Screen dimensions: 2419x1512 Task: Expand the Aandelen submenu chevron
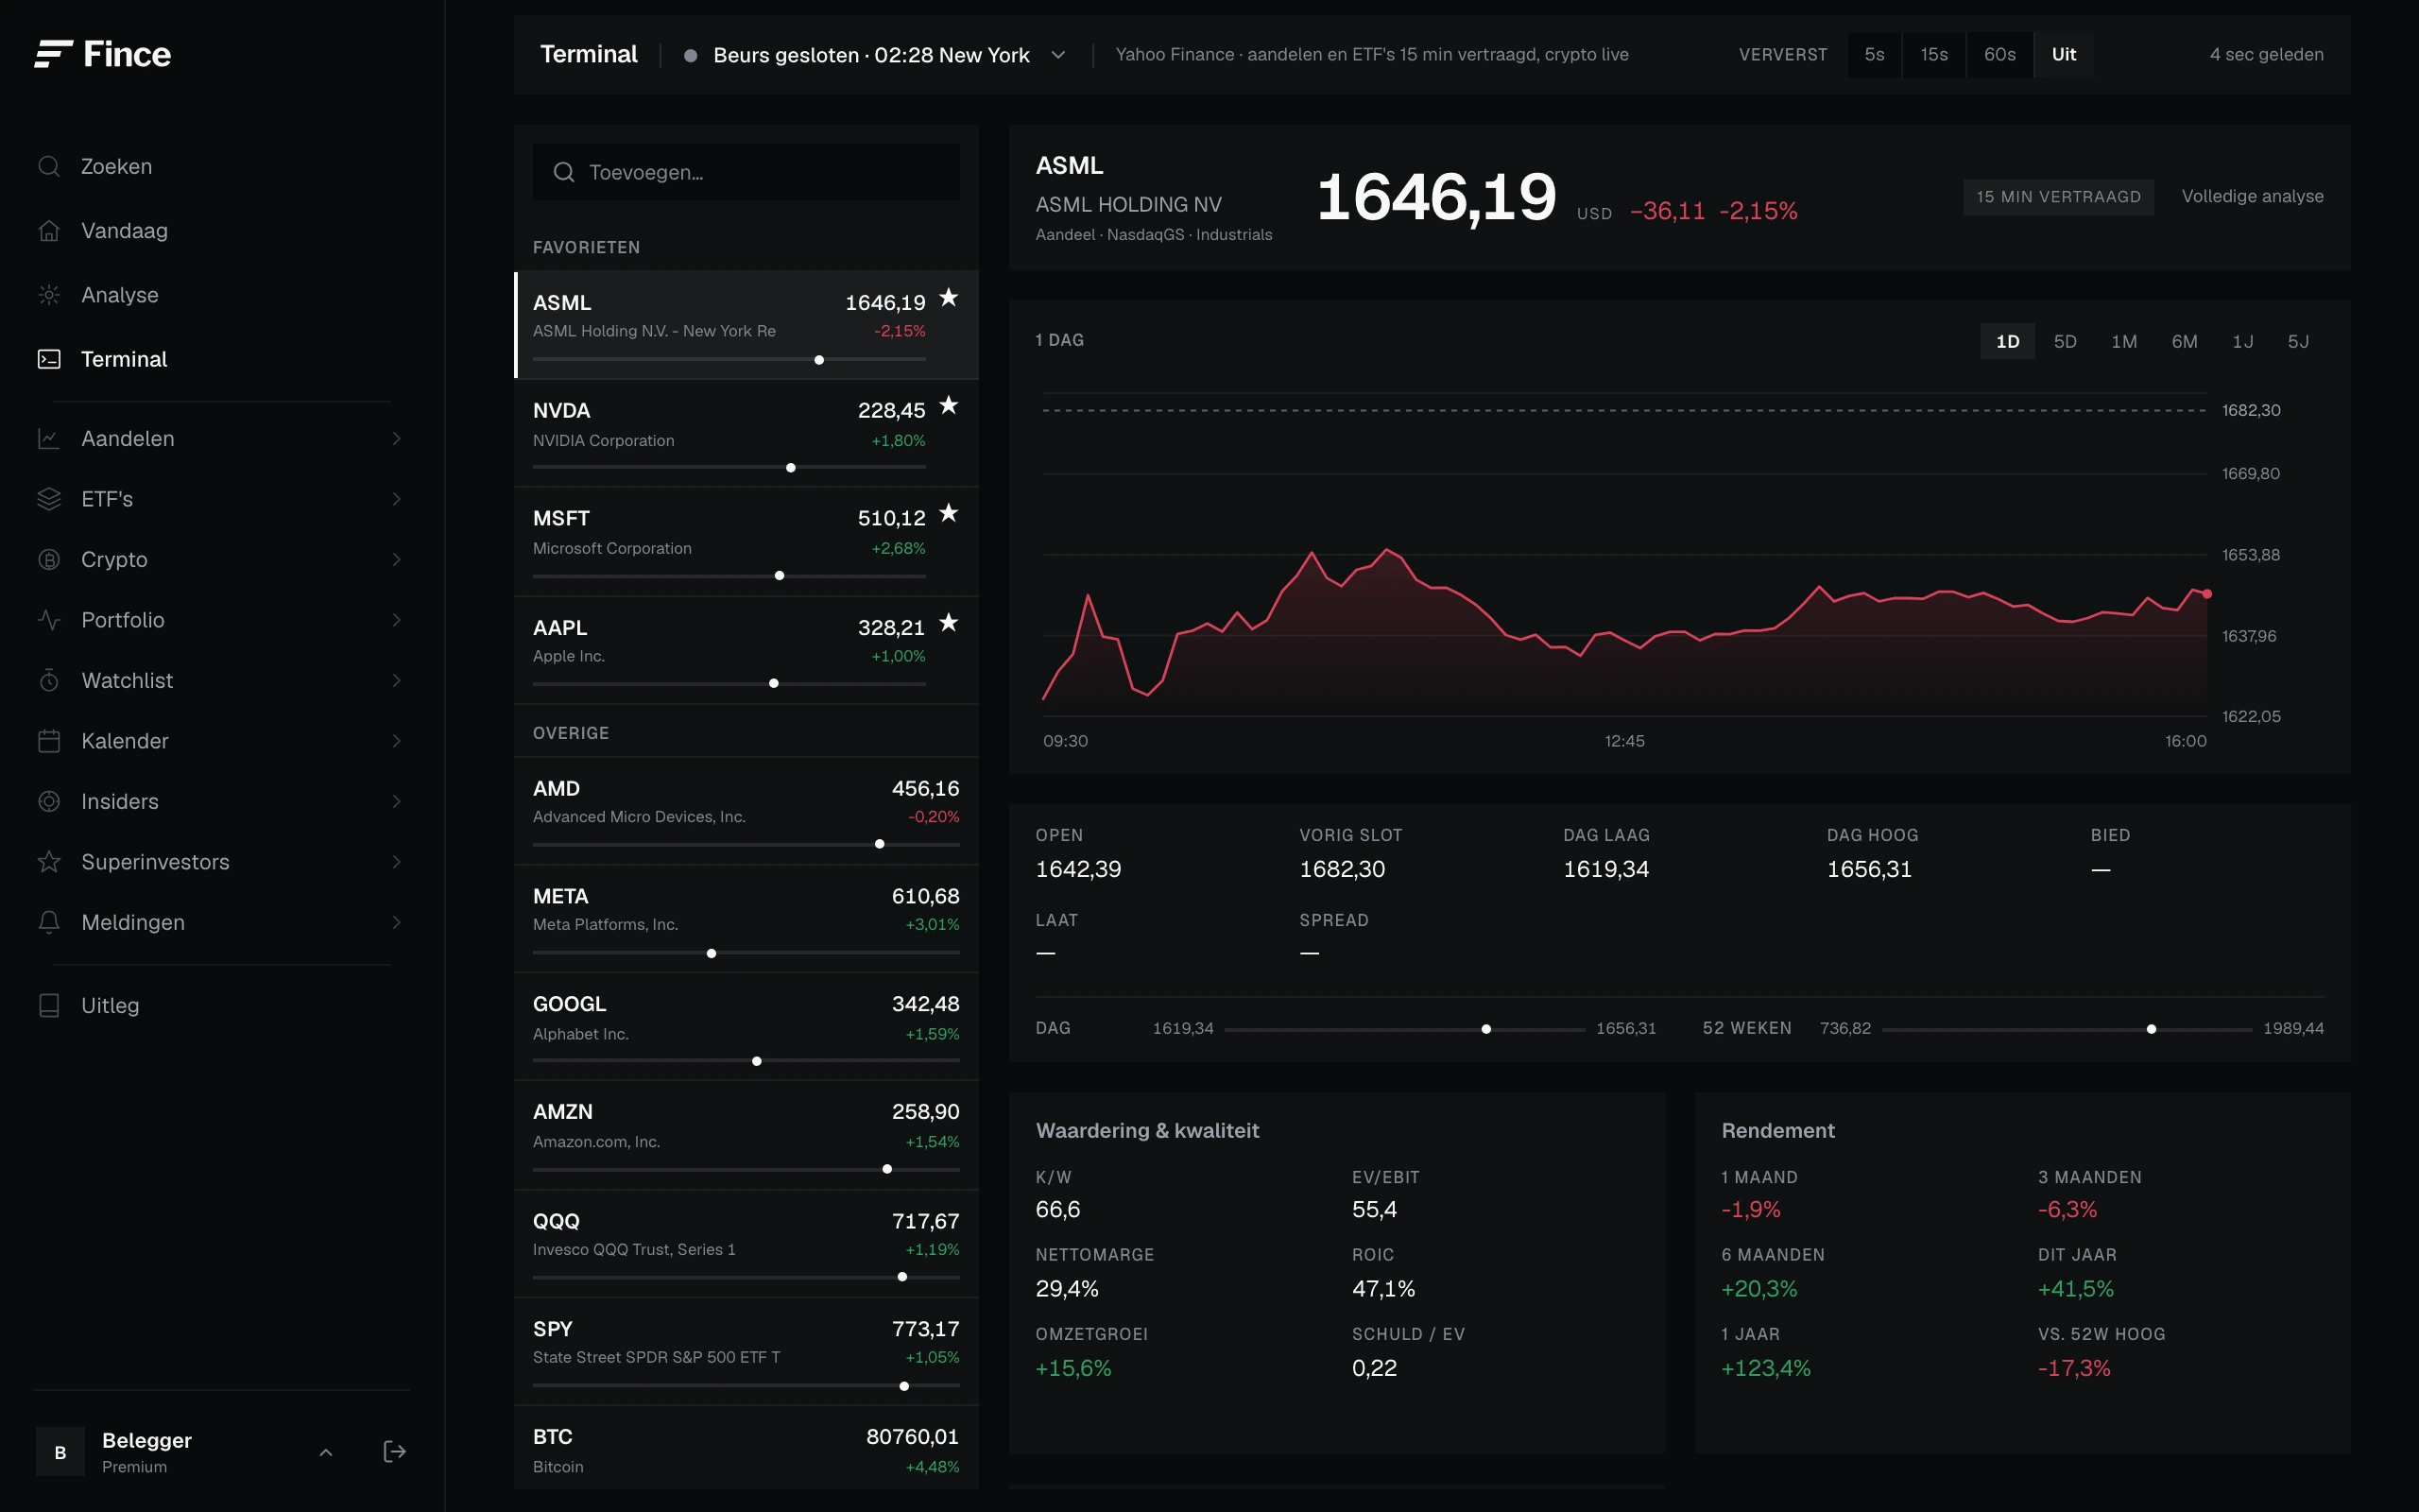397,438
